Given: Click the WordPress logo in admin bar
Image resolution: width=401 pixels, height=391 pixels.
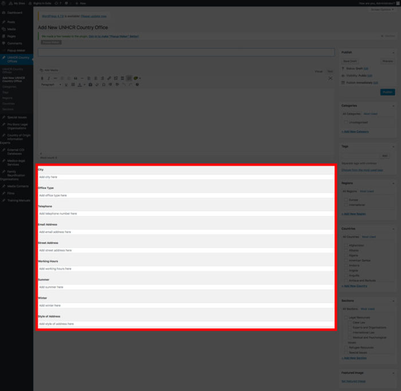Looking at the screenshot, I should [x=3, y=3].
